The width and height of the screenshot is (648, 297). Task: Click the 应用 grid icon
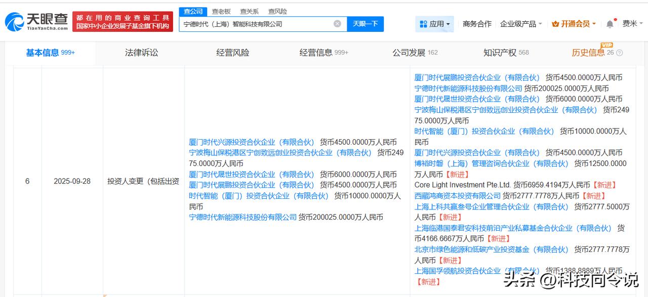423,24
